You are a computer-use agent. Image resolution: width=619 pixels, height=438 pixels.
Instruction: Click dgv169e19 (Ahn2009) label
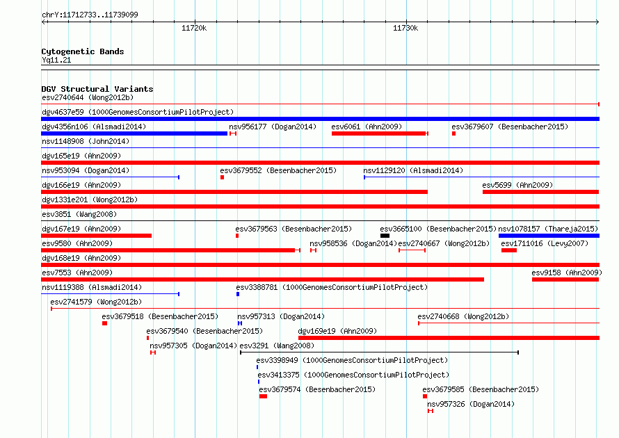(337, 331)
